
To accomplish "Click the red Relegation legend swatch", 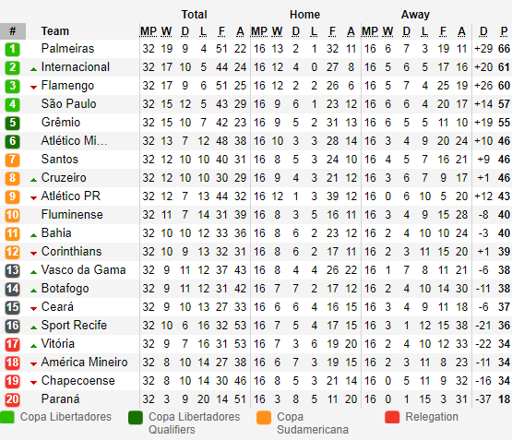I will (392, 417).
